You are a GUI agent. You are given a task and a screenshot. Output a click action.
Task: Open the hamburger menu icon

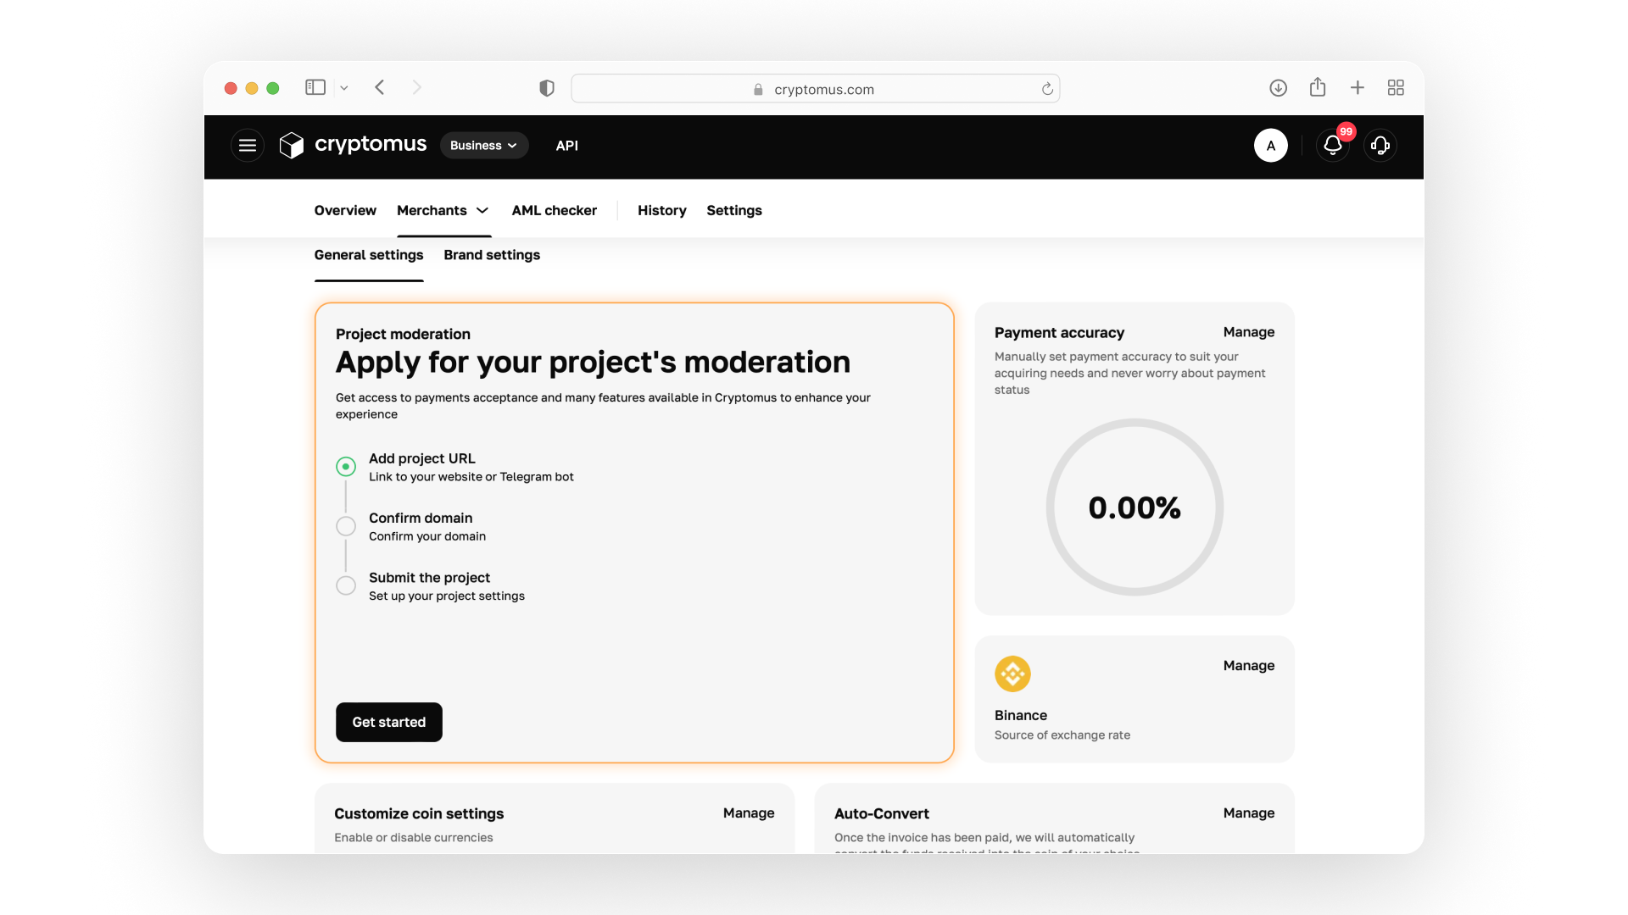(x=248, y=146)
